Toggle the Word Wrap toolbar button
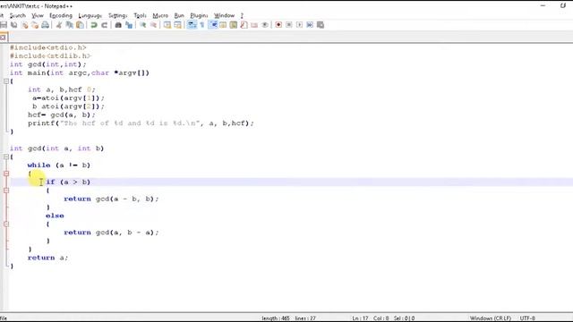Image resolution: width=573 pixels, height=322 pixels. 192,25
